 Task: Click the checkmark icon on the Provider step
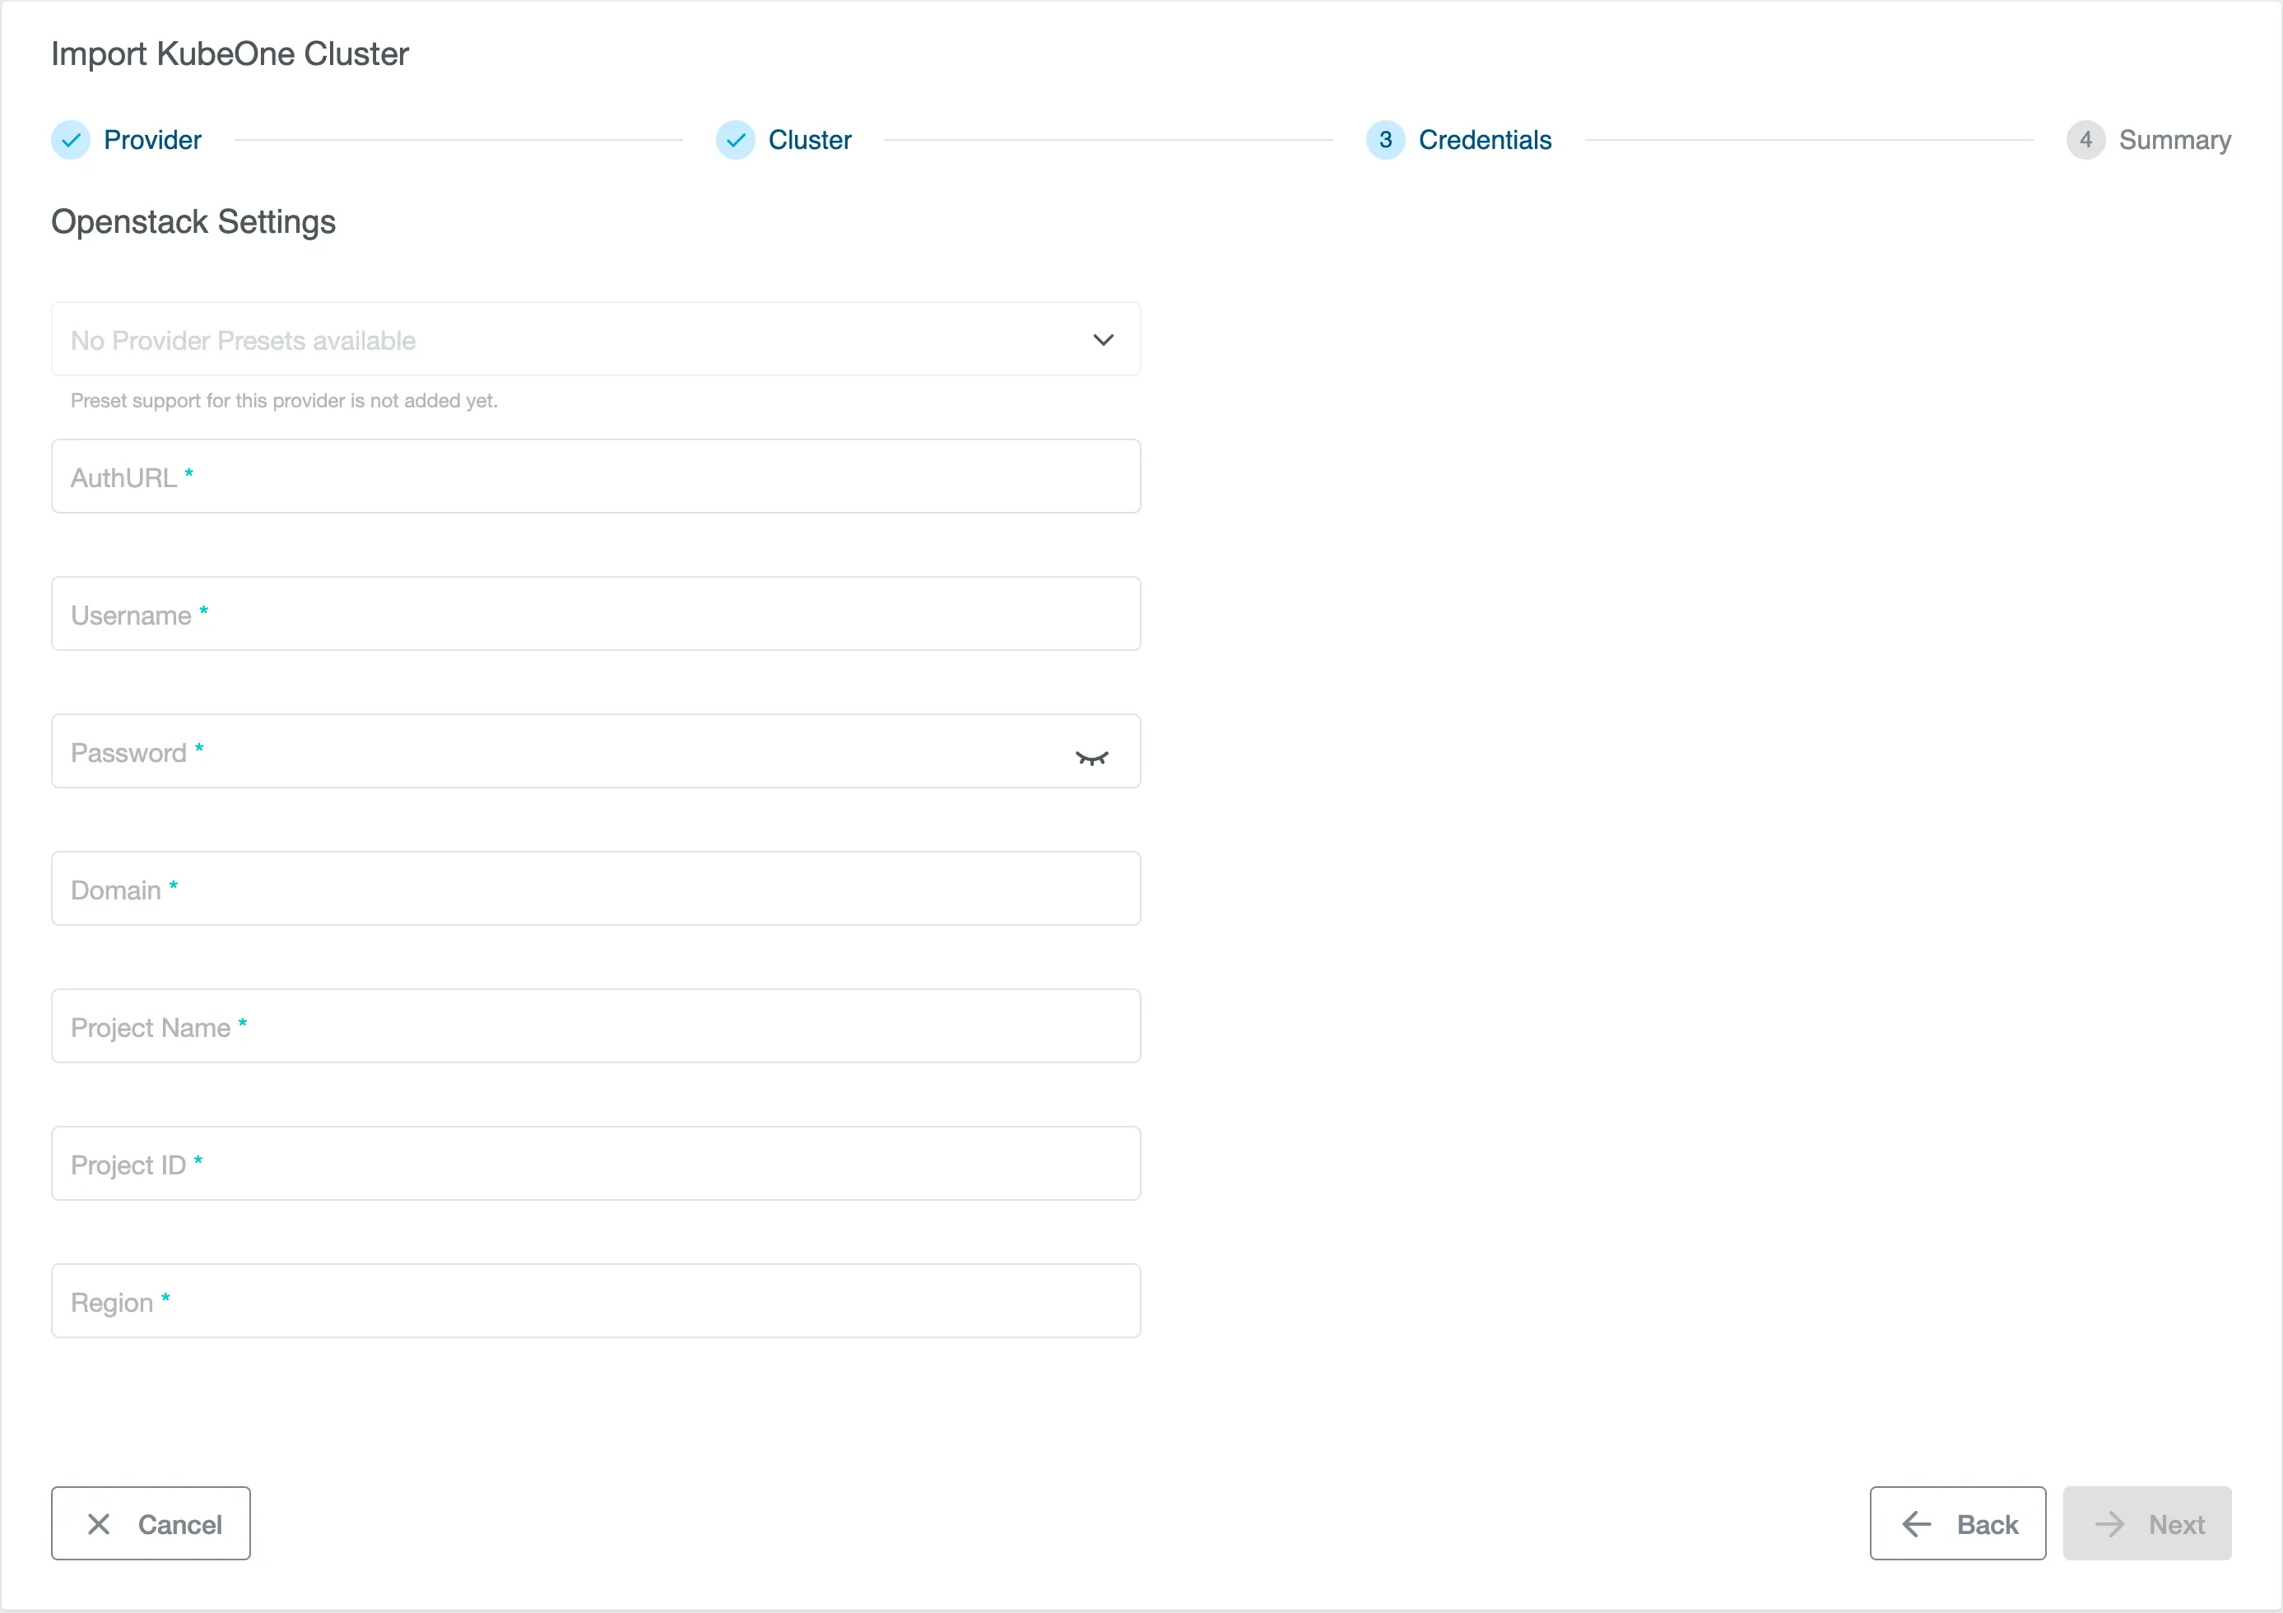pyautogui.click(x=71, y=140)
